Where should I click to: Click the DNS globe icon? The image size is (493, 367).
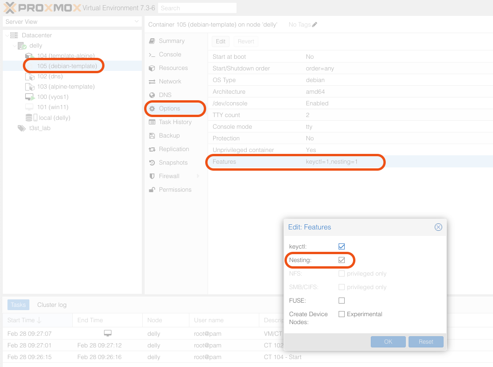tap(152, 95)
